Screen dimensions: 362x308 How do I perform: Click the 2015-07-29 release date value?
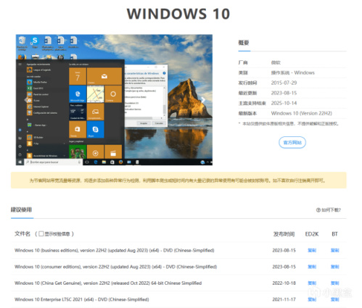284,83
